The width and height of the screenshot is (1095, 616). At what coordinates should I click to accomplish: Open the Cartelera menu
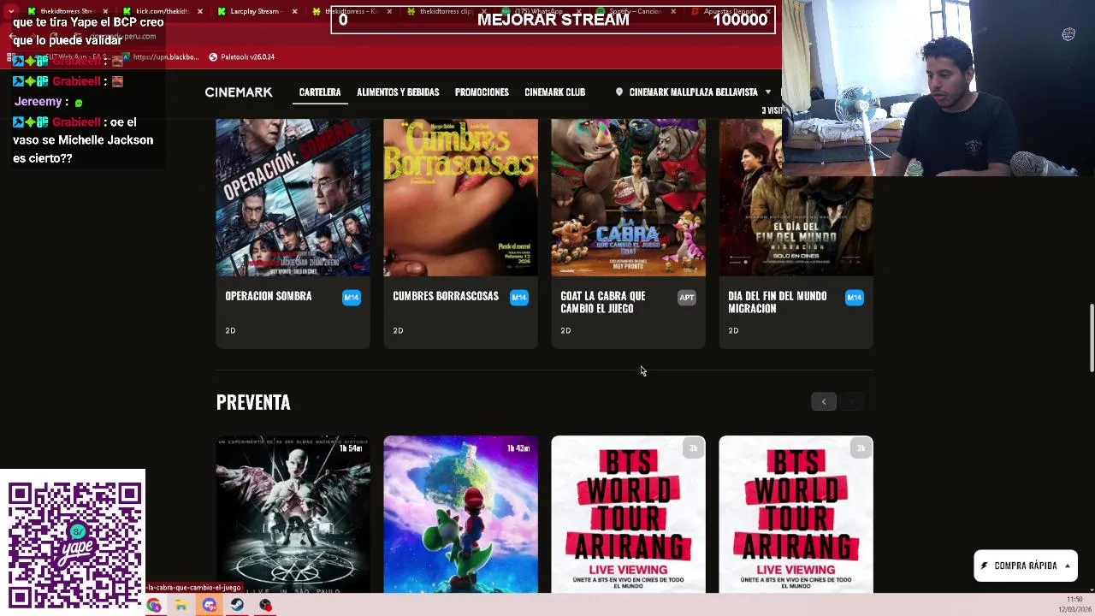pyautogui.click(x=320, y=92)
